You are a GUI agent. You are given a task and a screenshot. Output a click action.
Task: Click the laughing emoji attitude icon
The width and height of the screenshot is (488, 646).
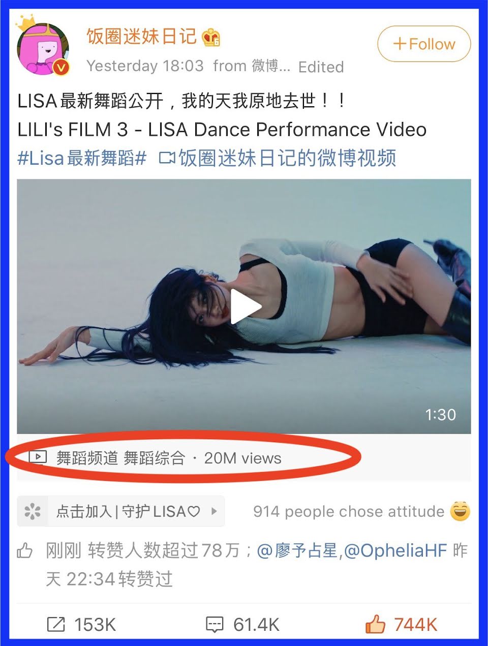(460, 511)
